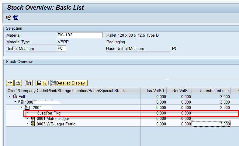Click the 3.000 cell in 0003 row
Image resolution: width=239 pixels, height=146 pixels.
point(211,124)
